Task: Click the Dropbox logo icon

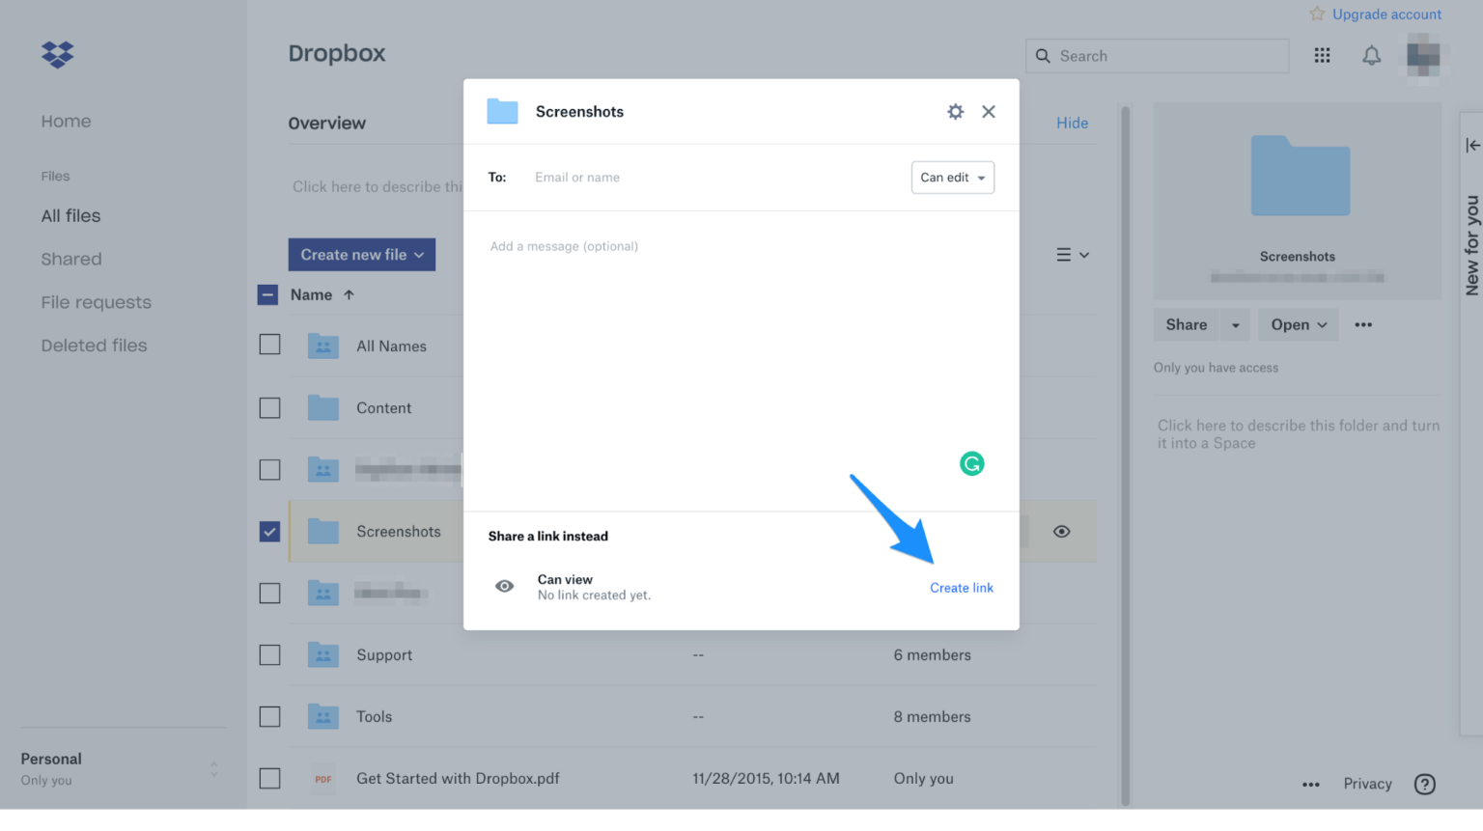Action: click(58, 55)
